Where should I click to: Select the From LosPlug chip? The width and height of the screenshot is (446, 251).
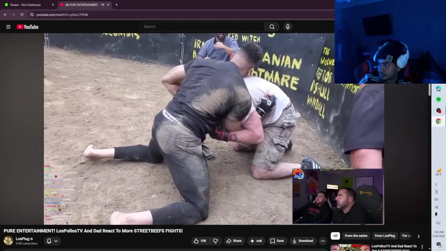click(x=385, y=236)
